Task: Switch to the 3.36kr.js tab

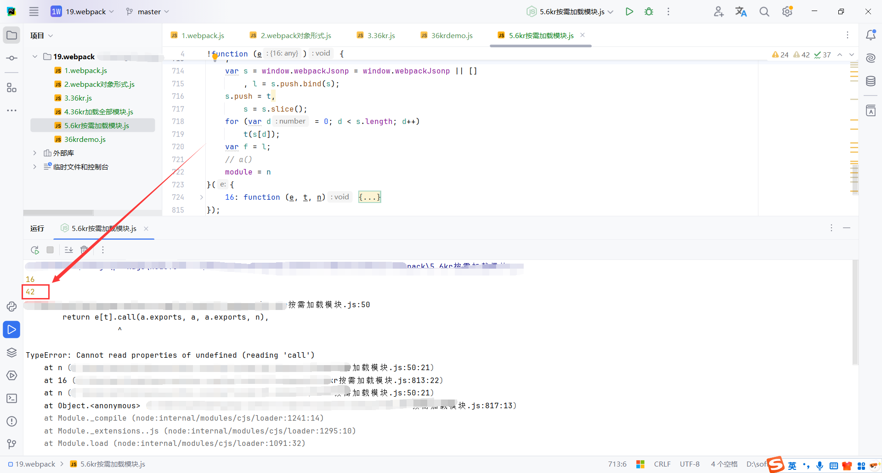Action: (380, 35)
